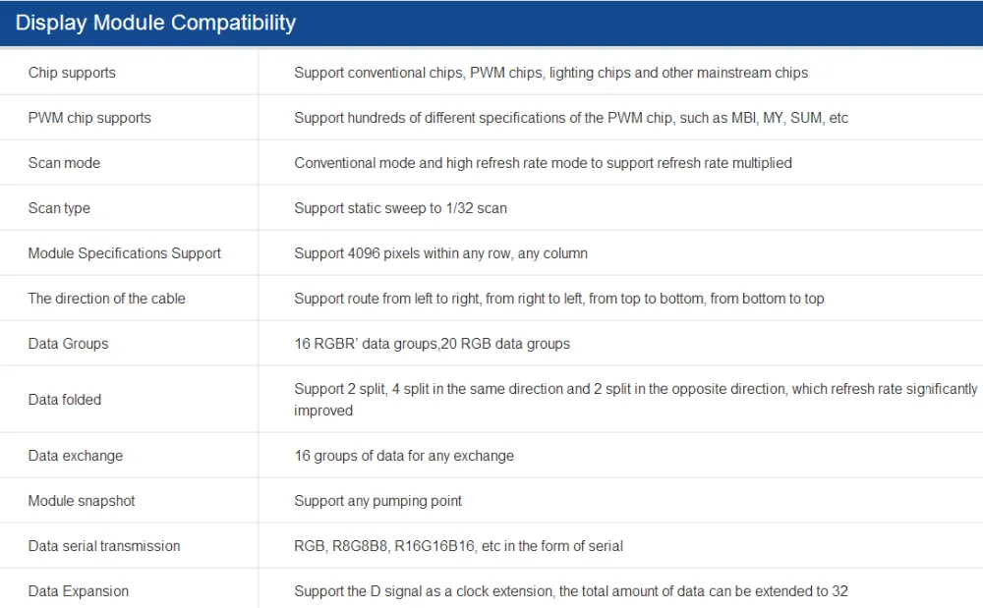Screen dimensions: 983x608
Task: Select the Support any pumping point text
Action: [377, 501]
